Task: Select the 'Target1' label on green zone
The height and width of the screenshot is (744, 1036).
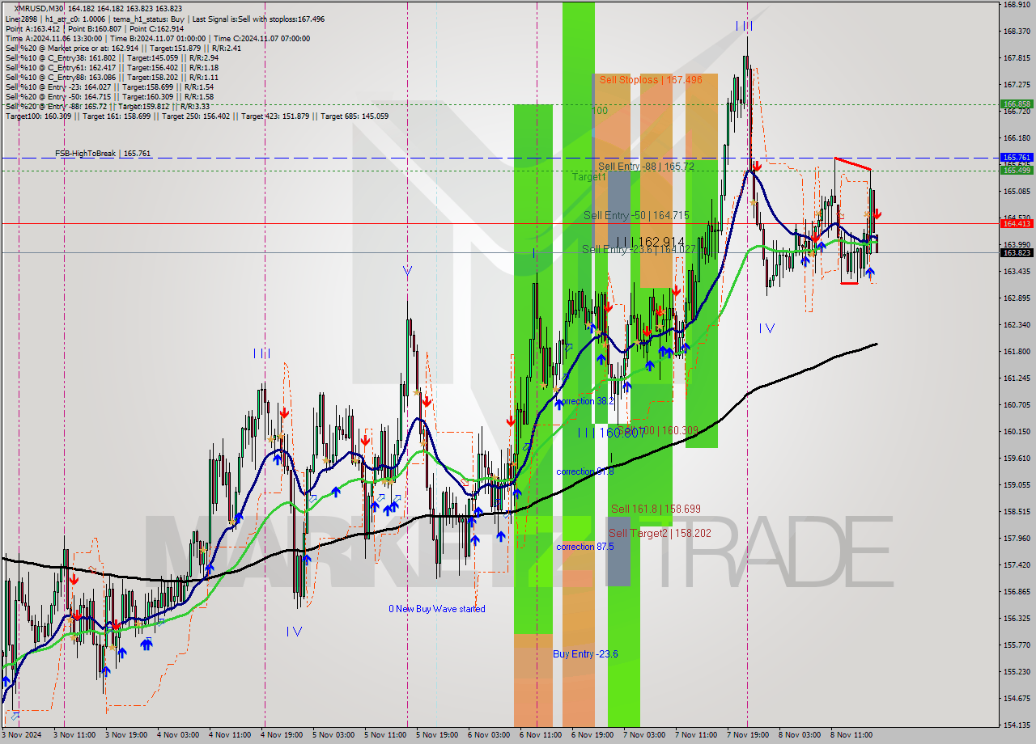Action: 588,176
